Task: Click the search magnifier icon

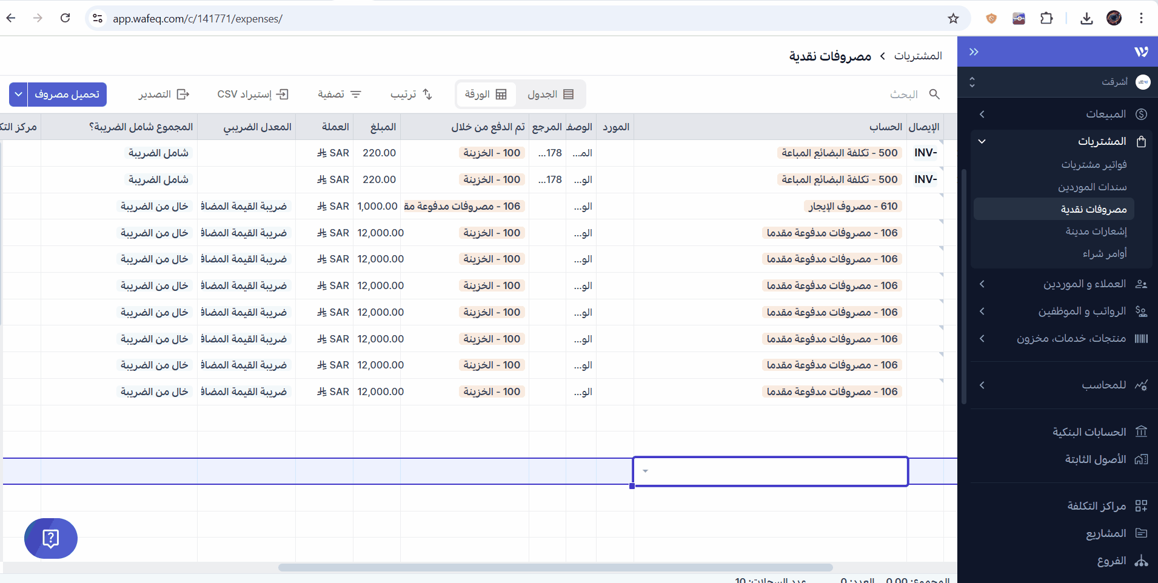Action: coord(934,95)
